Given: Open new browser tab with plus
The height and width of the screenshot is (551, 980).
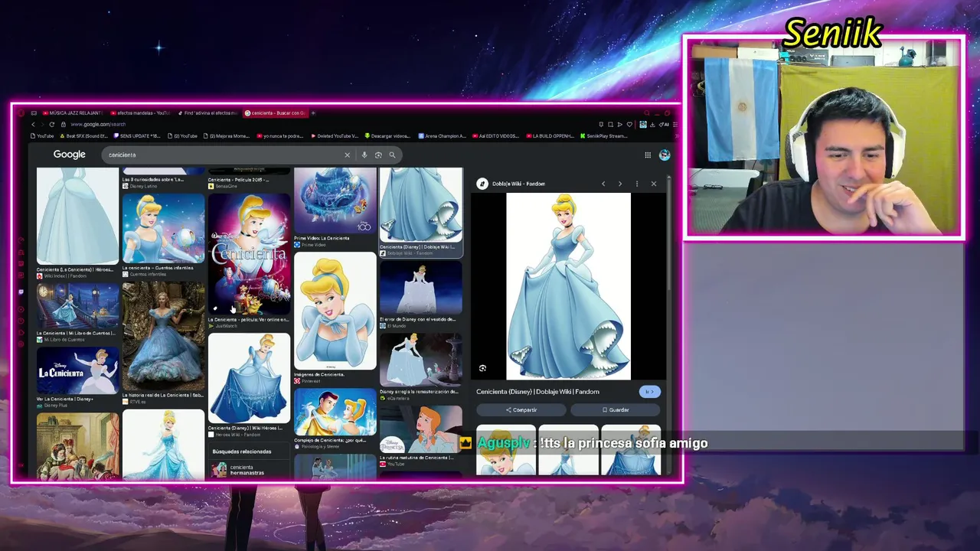Looking at the screenshot, I should [x=312, y=113].
